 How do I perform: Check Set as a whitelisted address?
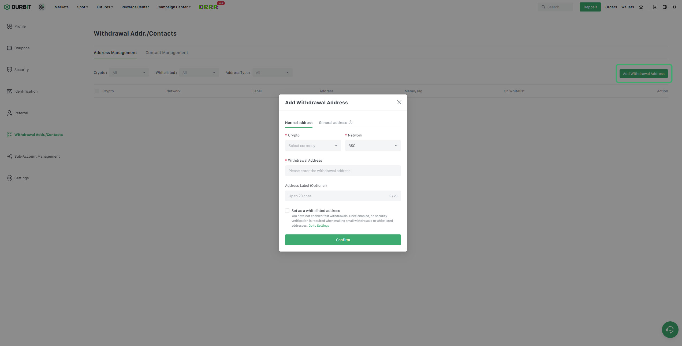pyautogui.click(x=287, y=211)
